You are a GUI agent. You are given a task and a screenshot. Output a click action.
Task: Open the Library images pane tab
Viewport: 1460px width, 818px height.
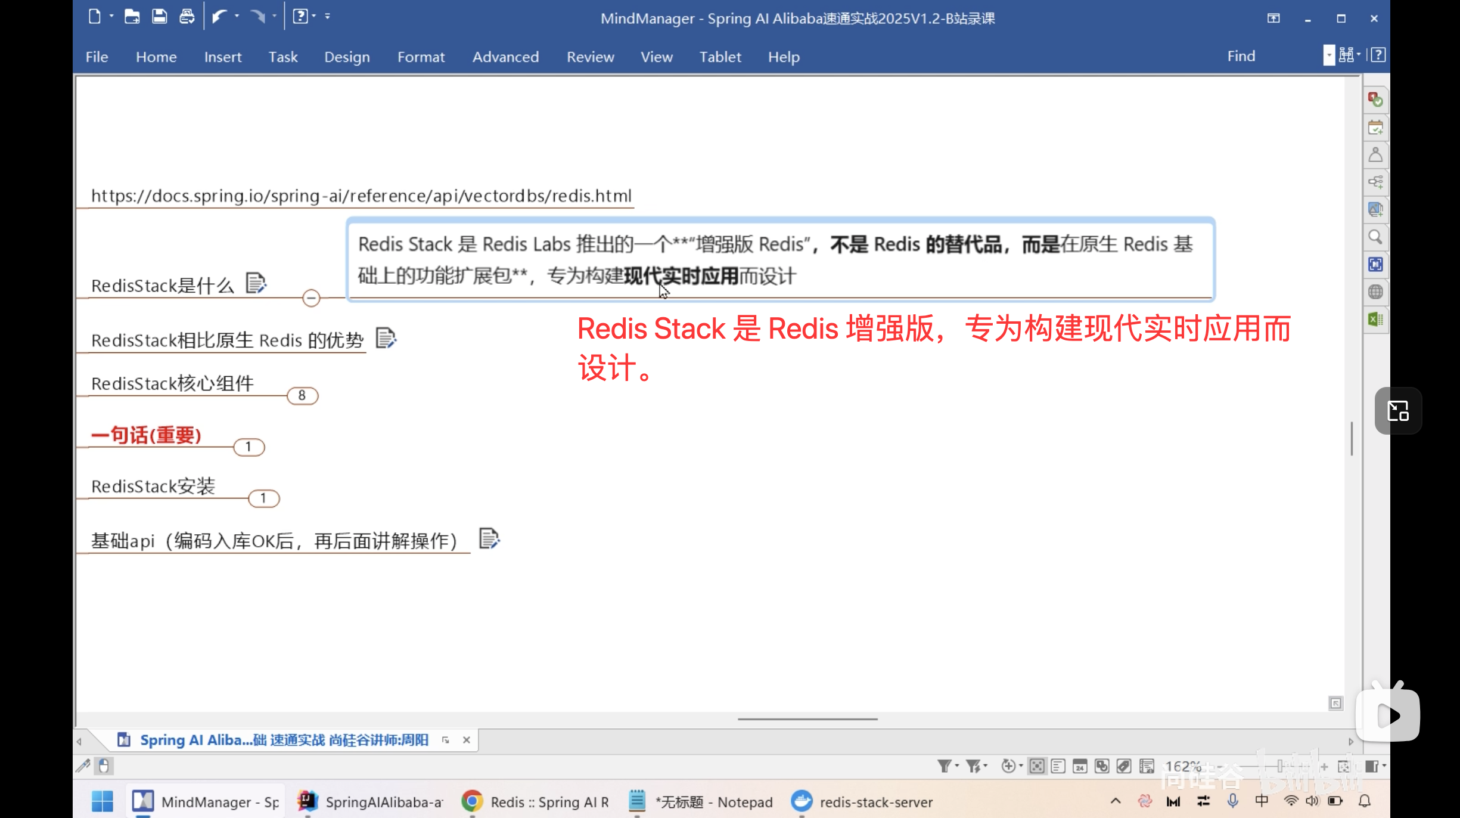pos(1375,210)
